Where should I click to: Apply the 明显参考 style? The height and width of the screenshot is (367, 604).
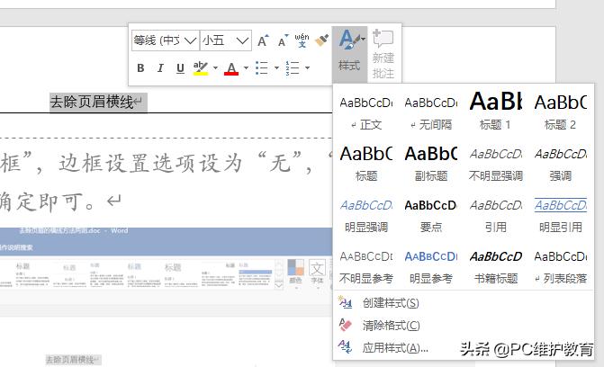pyautogui.click(x=431, y=266)
